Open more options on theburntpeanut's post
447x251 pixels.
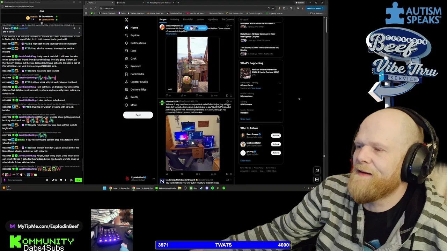pyautogui.click(x=231, y=25)
